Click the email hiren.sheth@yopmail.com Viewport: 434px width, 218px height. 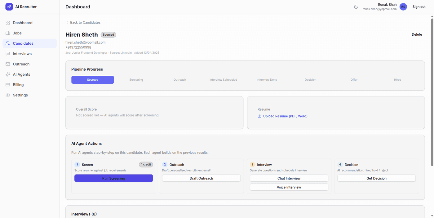(x=86, y=42)
